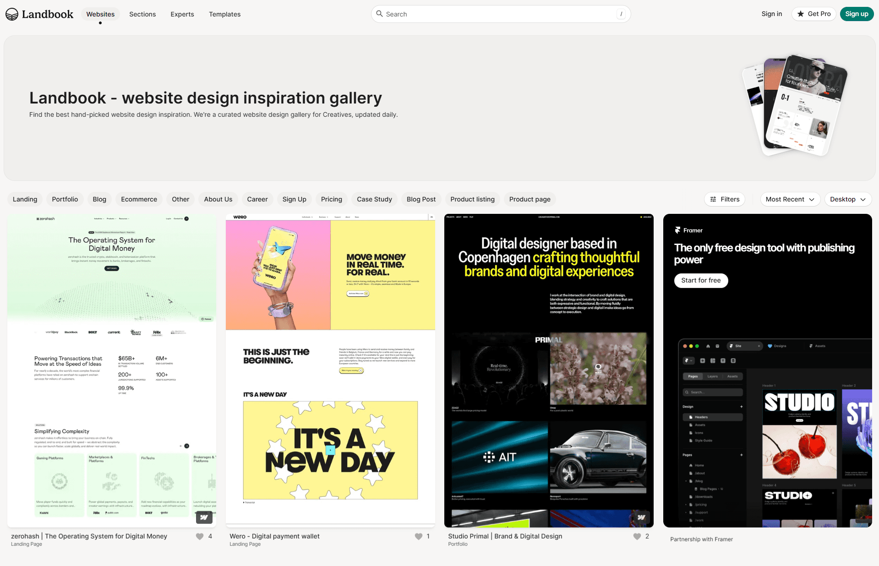Image resolution: width=879 pixels, height=566 pixels.
Task: Open the Most Recent sort dropdown
Action: point(790,199)
